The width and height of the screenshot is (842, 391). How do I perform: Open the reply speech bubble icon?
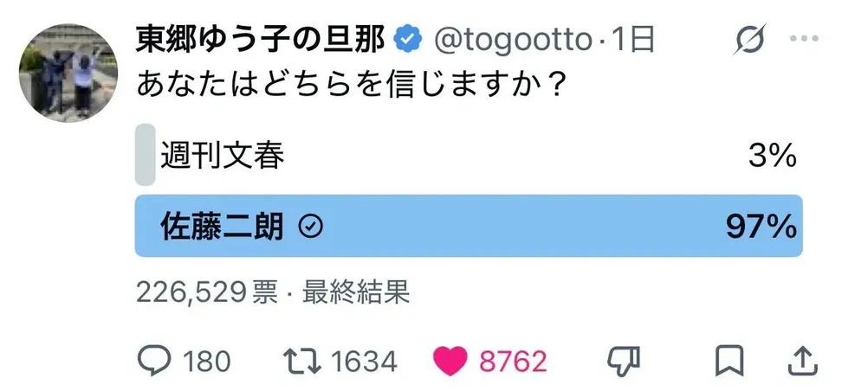point(154,360)
